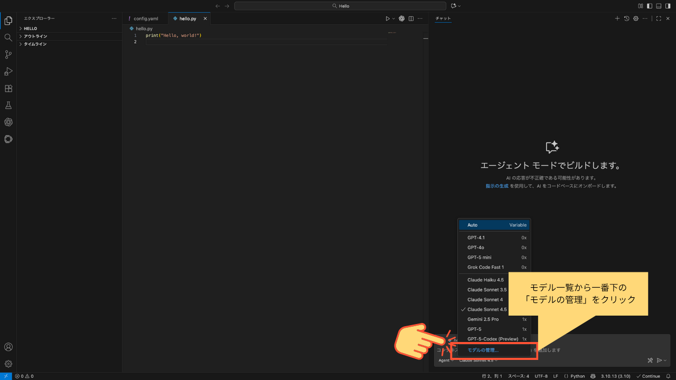Viewport: 676px width, 380px height.
Task: Open the Source Control view
Action: tap(8, 54)
